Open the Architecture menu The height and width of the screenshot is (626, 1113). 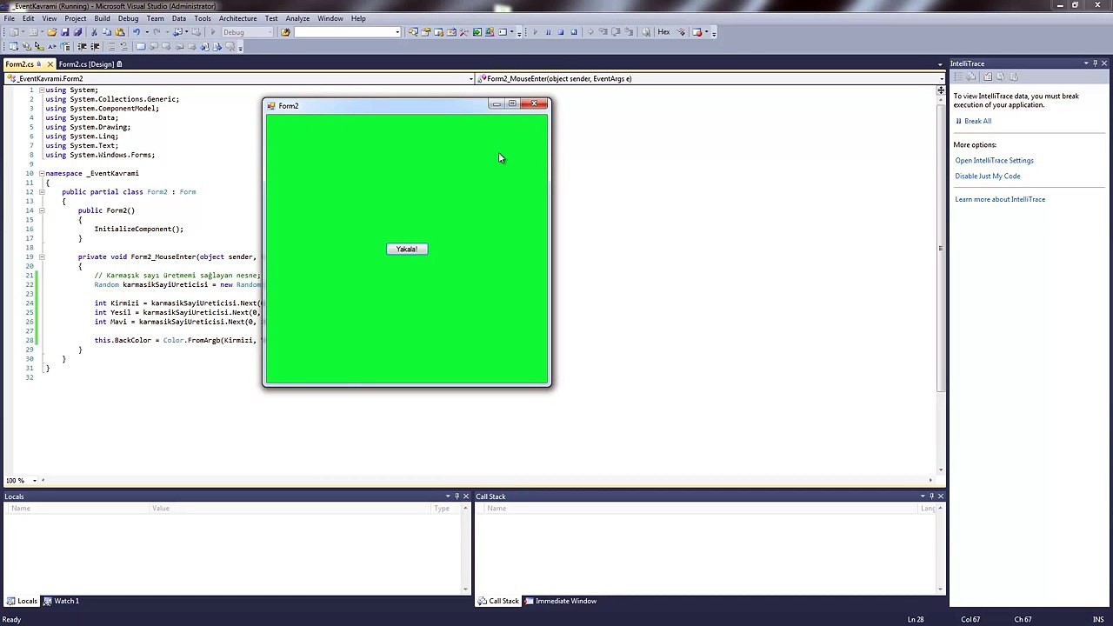(237, 18)
